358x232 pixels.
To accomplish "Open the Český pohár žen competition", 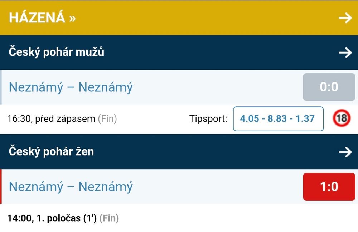I will tap(51, 151).
